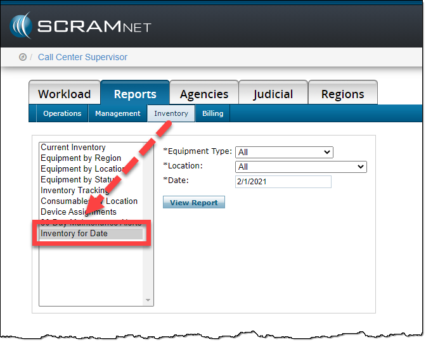The height and width of the screenshot is (342, 426).
Task: Click the Date input field
Action: [283, 182]
